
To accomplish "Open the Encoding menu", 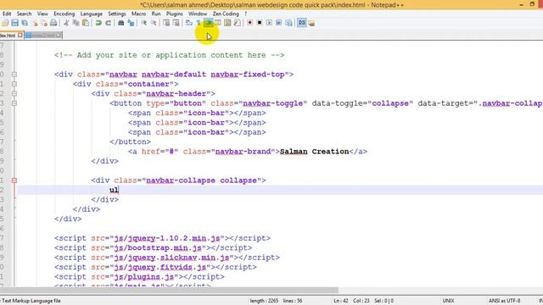I will click(x=64, y=14).
